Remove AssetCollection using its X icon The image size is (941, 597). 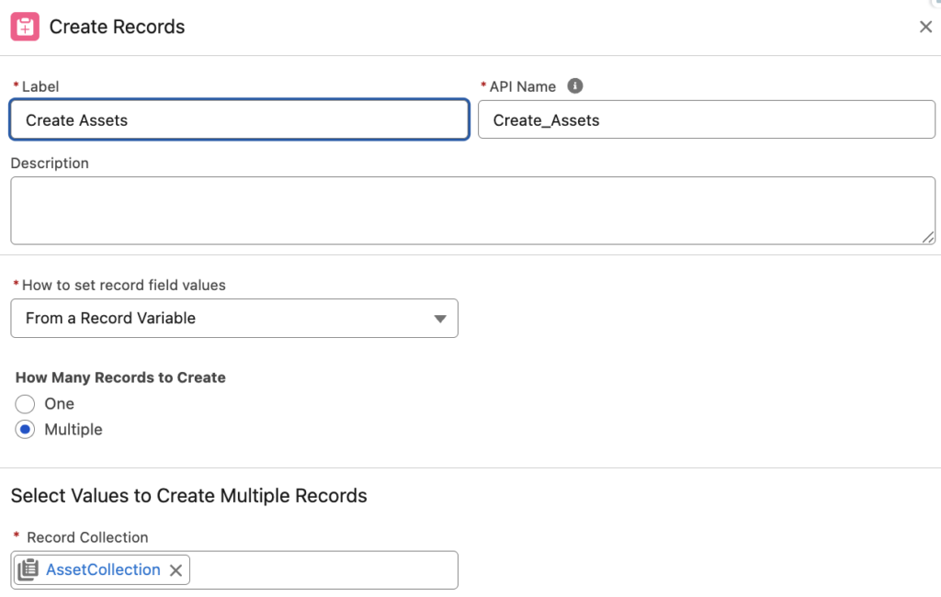tap(176, 569)
